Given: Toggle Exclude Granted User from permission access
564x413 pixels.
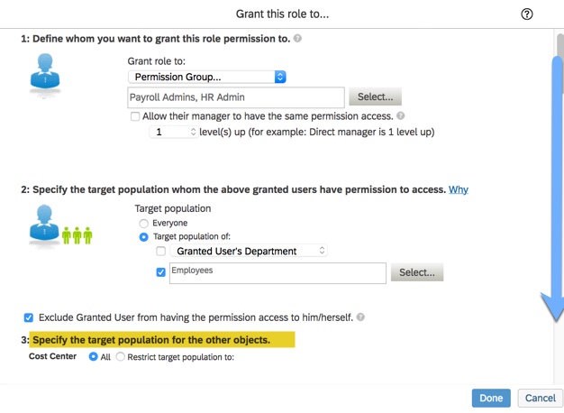Looking at the screenshot, I should click(29, 317).
